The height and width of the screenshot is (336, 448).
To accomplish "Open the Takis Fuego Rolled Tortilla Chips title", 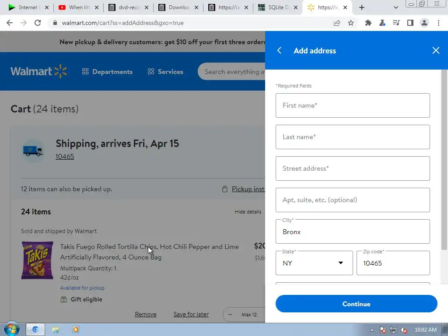I will coord(149,252).
